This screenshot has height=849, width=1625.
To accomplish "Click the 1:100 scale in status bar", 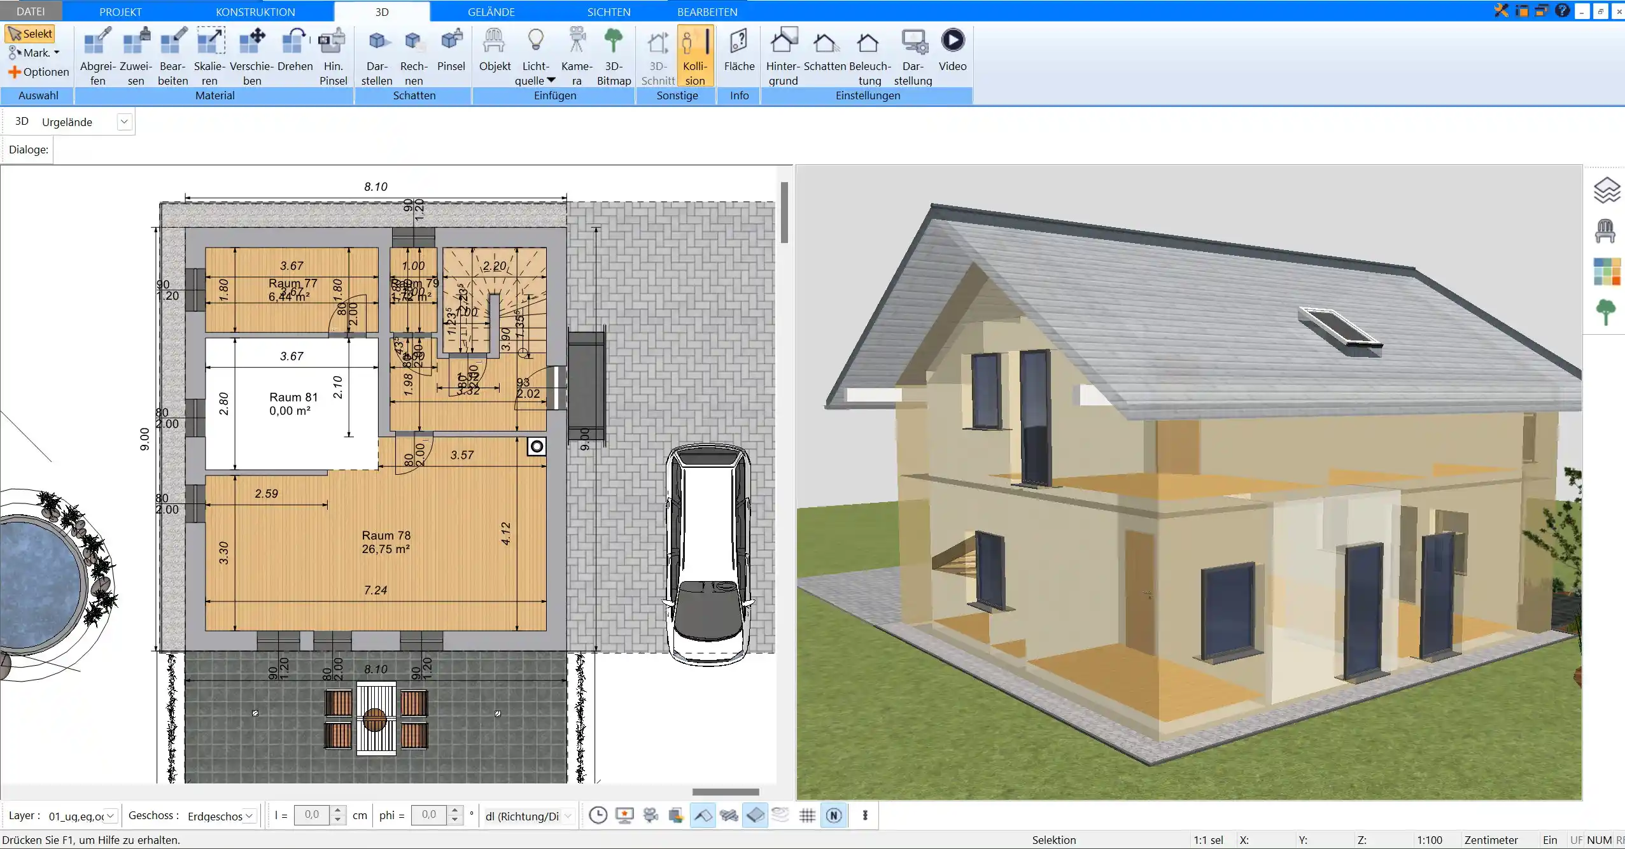I will point(1430,840).
